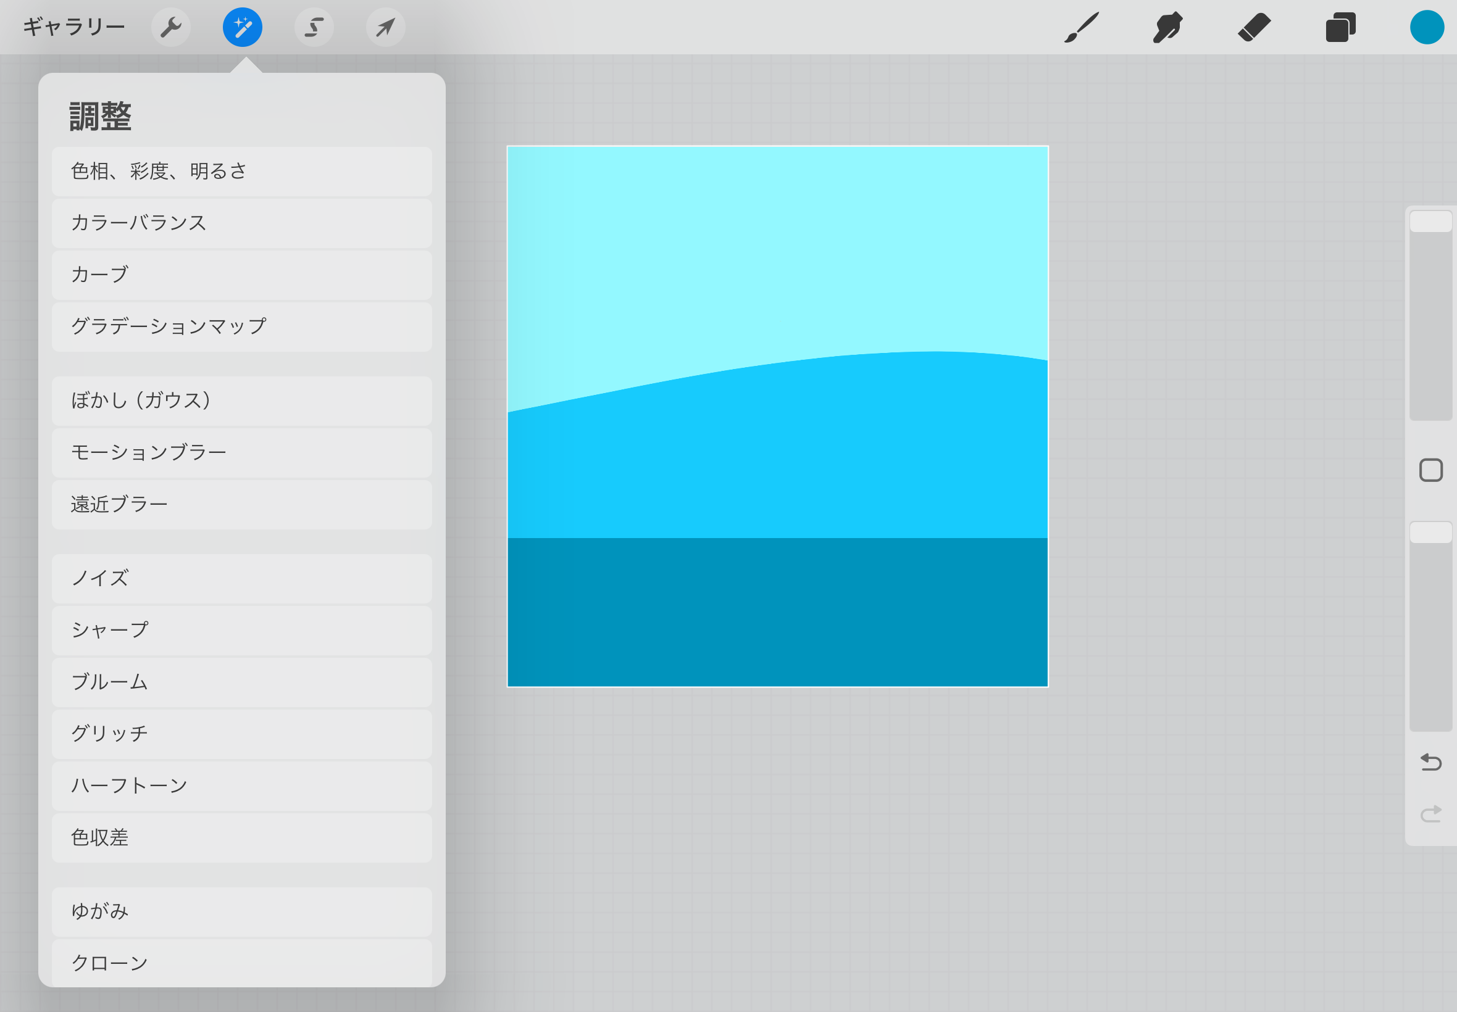Select the Eraser tool
This screenshot has height=1012, width=1457.
tap(1254, 27)
